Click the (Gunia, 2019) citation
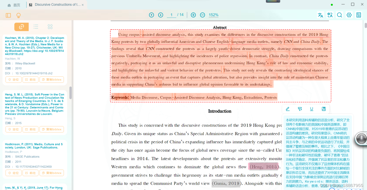The image size is (367, 190). (x=226, y=183)
